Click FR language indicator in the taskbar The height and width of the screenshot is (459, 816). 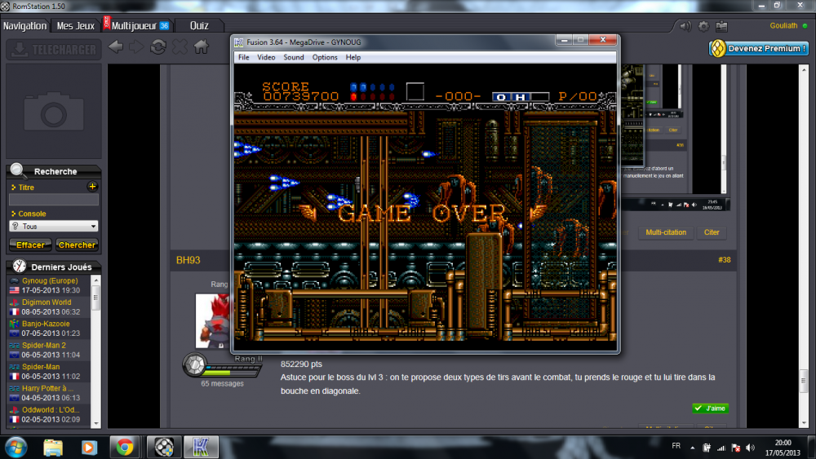[x=676, y=445]
